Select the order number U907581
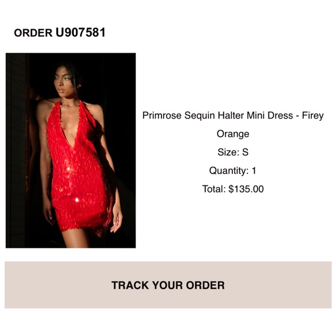Screen dimensions: 332x332 pyautogui.click(x=81, y=33)
